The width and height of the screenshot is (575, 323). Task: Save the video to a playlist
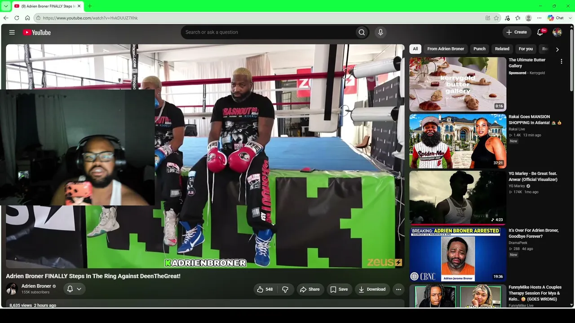[x=339, y=289]
